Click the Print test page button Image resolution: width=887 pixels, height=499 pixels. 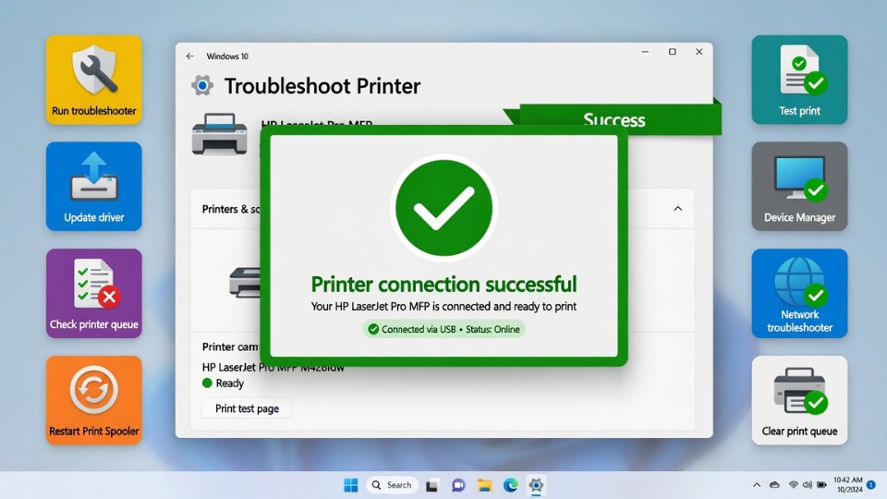coord(248,408)
